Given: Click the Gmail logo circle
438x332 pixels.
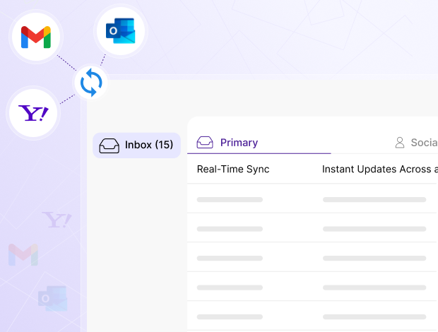Looking at the screenshot, I should [x=36, y=37].
